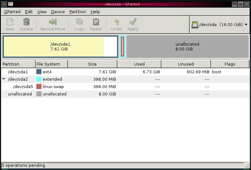Click the Copy toolbar icon
The width and height of the screenshot is (251, 170).
click(x=79, y=22)
